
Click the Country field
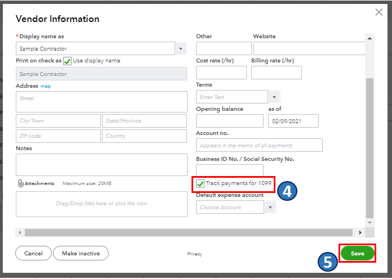144,136
